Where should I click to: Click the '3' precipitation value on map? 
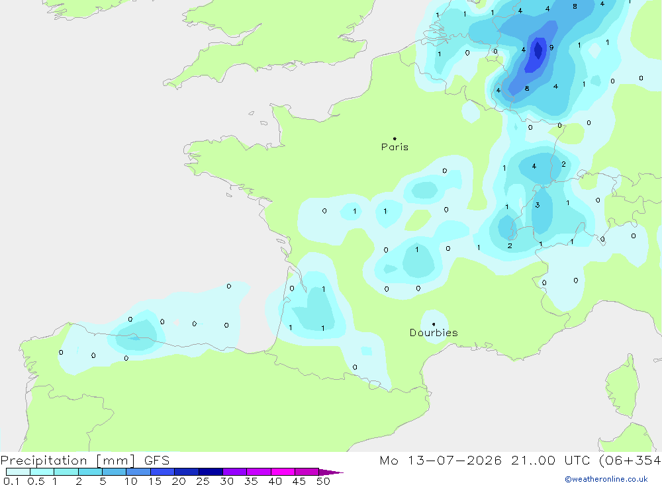coord(538,205)
